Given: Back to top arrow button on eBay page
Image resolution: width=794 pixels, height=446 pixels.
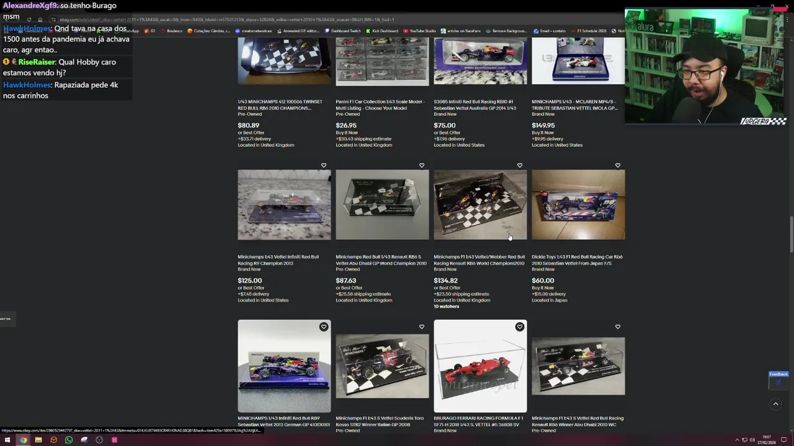Looking at the screenshot, I should 775,404.
